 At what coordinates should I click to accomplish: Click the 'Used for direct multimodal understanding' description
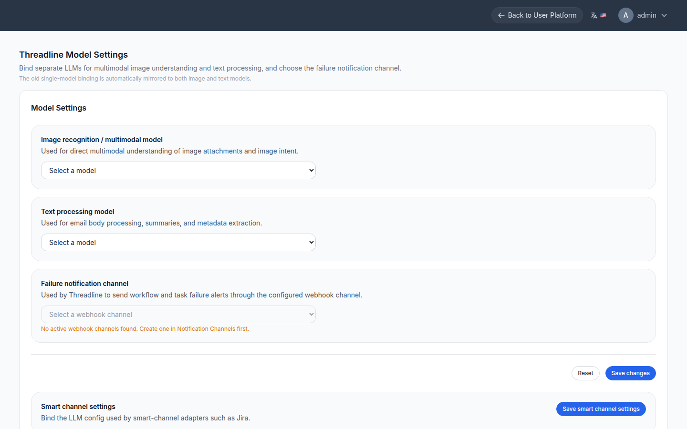coord(170,151)
